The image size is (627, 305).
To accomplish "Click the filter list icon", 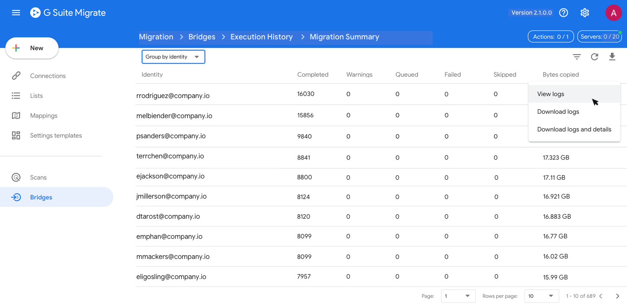I will [x=577, y=57].
